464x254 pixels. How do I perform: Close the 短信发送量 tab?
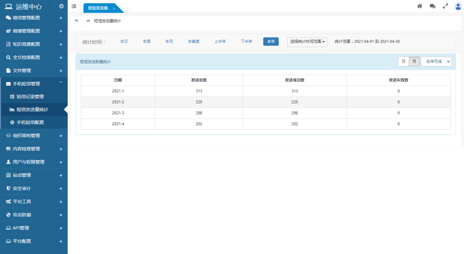114,8
